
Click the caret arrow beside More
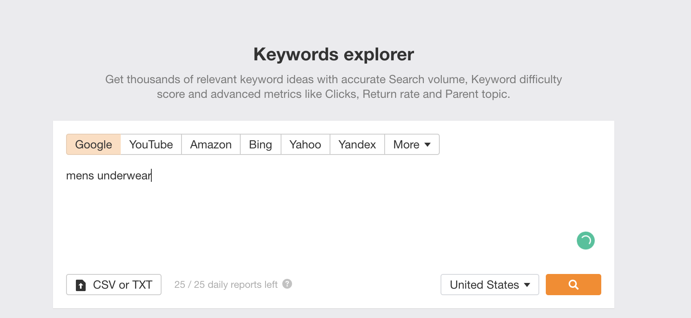tap(427, 145)
